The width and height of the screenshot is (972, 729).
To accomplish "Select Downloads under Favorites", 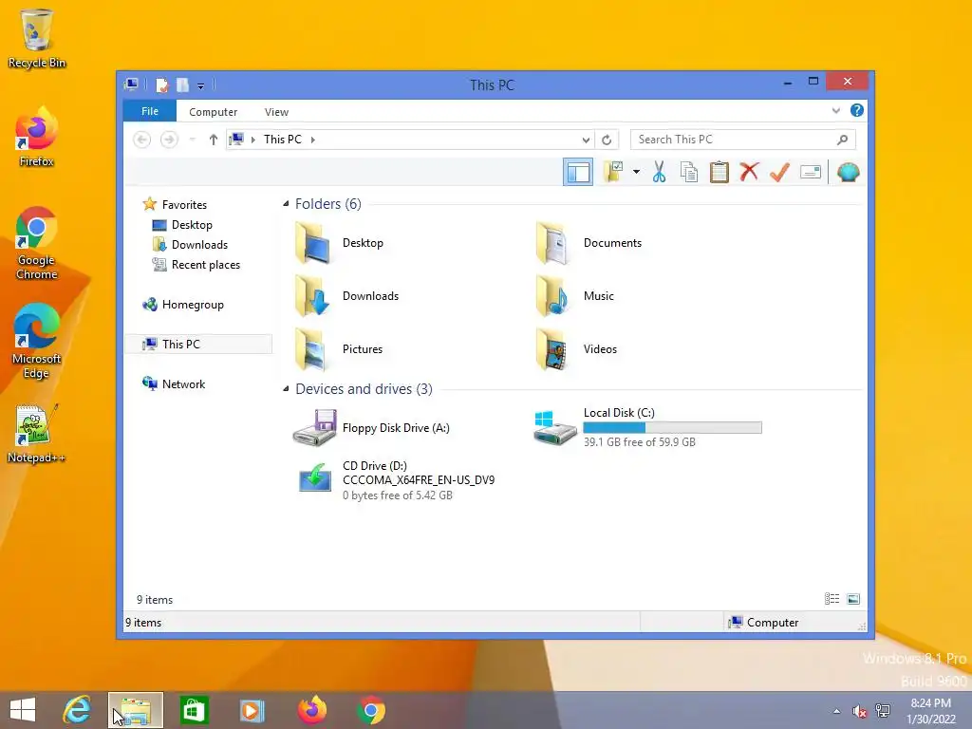I will pyautogui.click(x=199, y=245).
